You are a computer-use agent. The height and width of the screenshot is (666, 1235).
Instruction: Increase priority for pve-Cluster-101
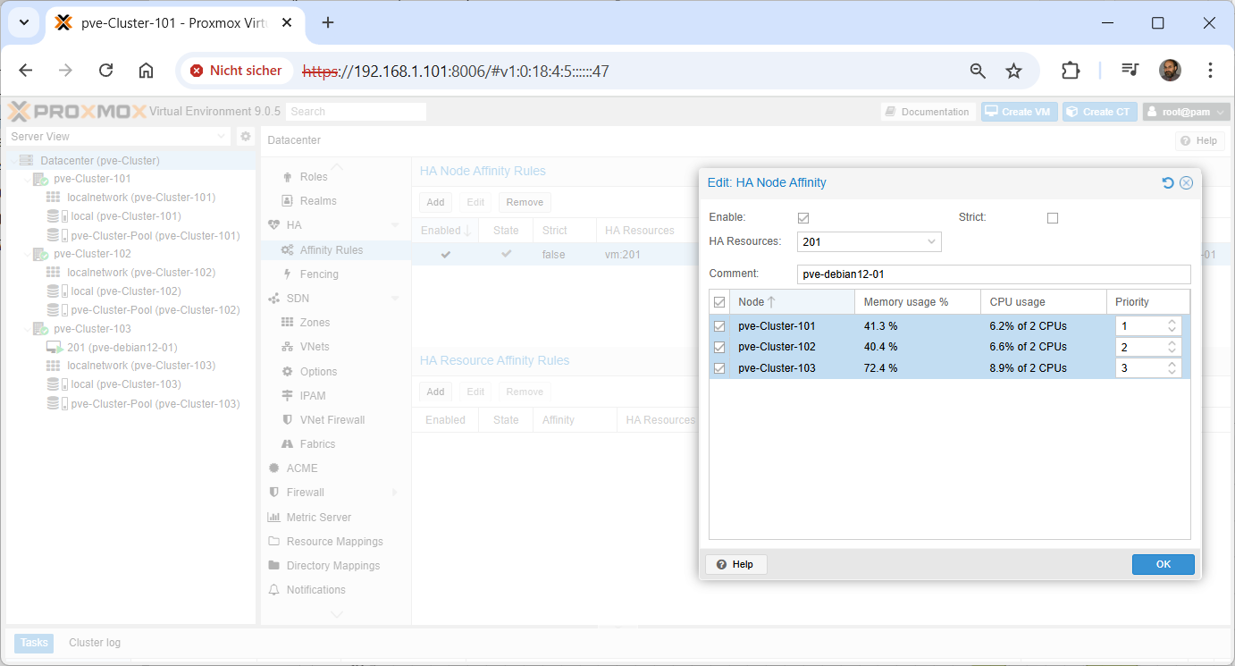(1173, 322)
